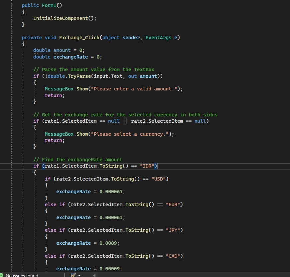Place cursor on the Form1 constructor name
Viewport: 290px width, 277px height.
[x=49, y=5]
